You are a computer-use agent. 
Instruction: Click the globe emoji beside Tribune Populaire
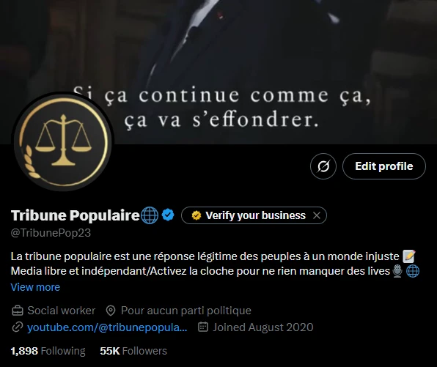[150, 215]
